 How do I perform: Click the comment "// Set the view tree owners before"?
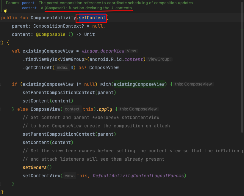pos(133,151)
